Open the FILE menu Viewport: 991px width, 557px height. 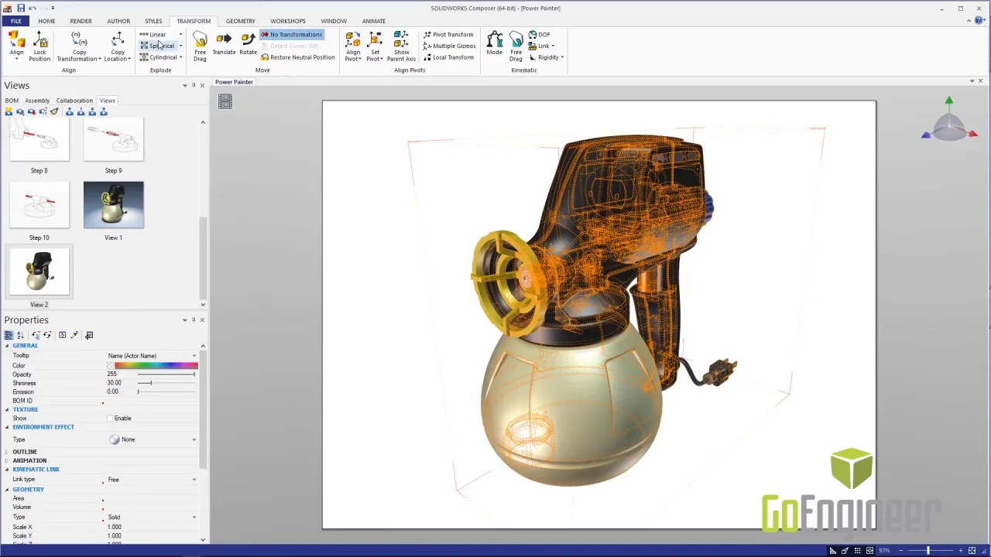(15, 21)
